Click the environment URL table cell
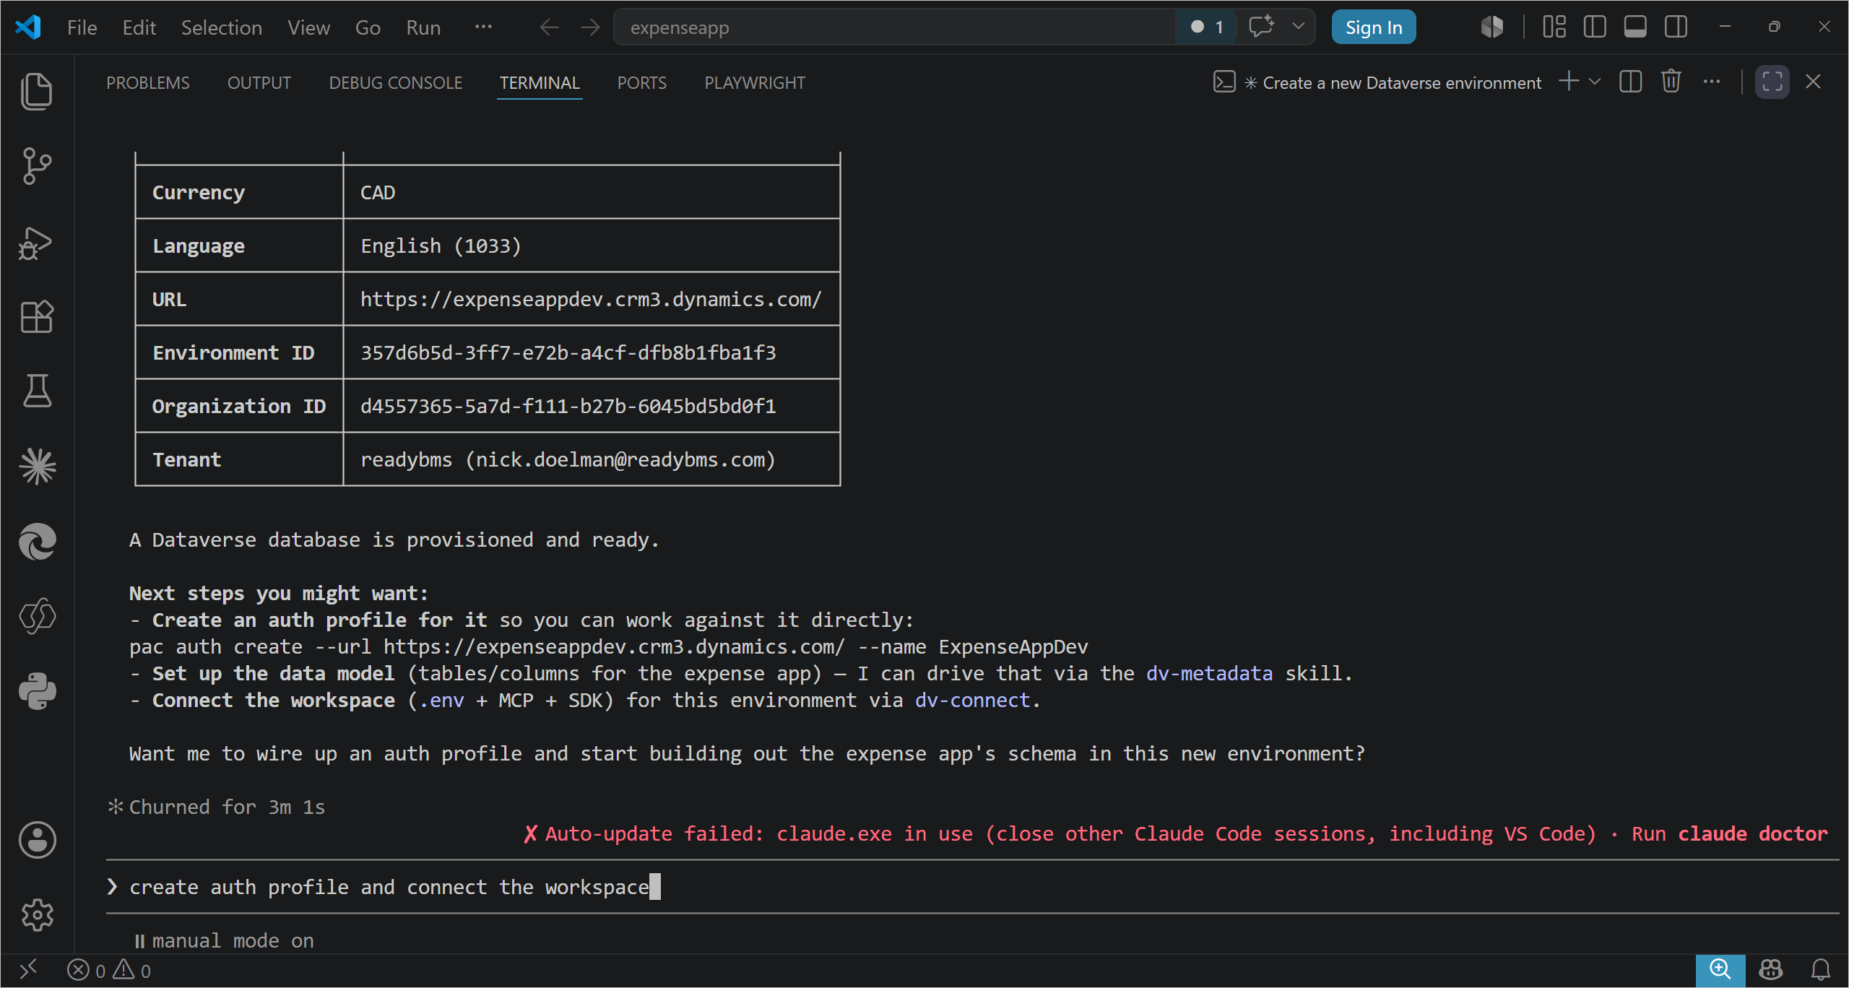The width and height of the screenshot is (1849, 988). pos(592,299)
